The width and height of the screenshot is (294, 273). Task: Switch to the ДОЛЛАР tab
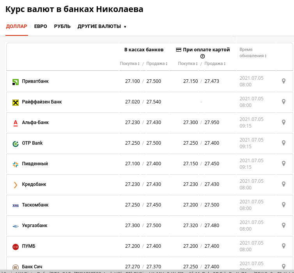pos(16,26)
